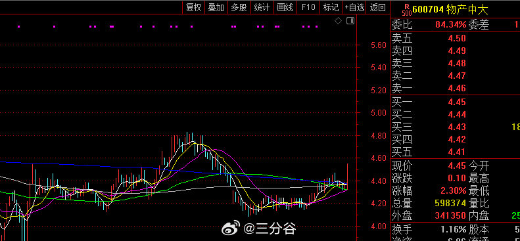Viewport: 520px width, 241px height.
Task: Click the first magenta marker dot
Action: pos(19,26)
